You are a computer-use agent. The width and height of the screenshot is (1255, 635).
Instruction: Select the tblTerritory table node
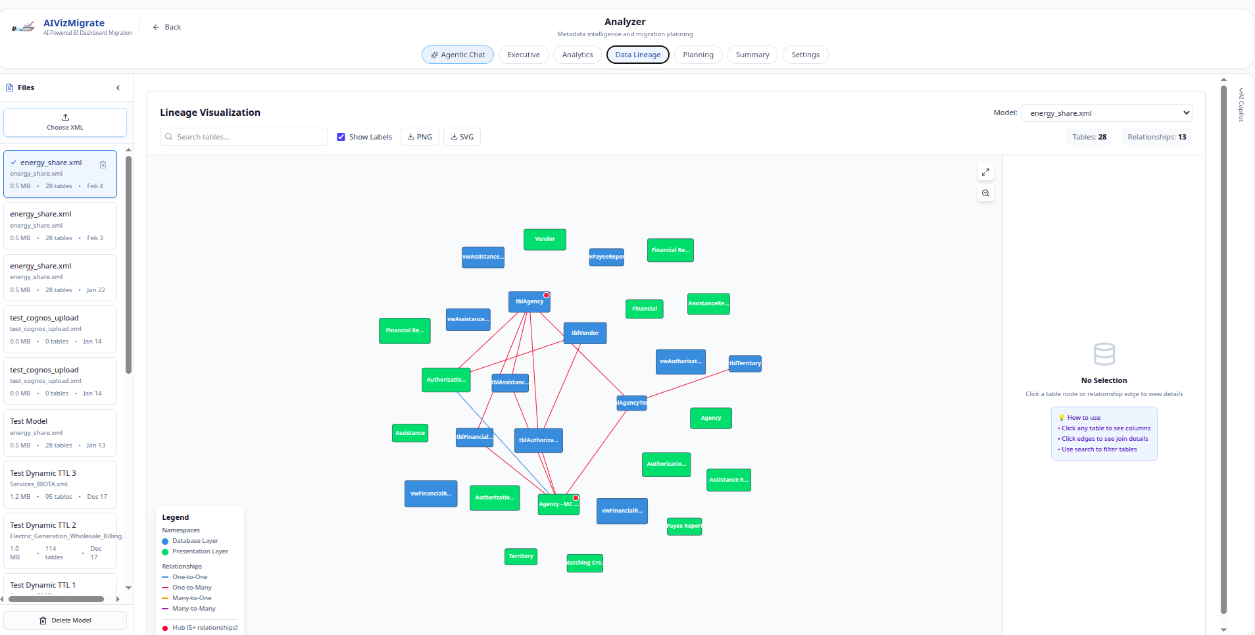[x=745, y=363]
